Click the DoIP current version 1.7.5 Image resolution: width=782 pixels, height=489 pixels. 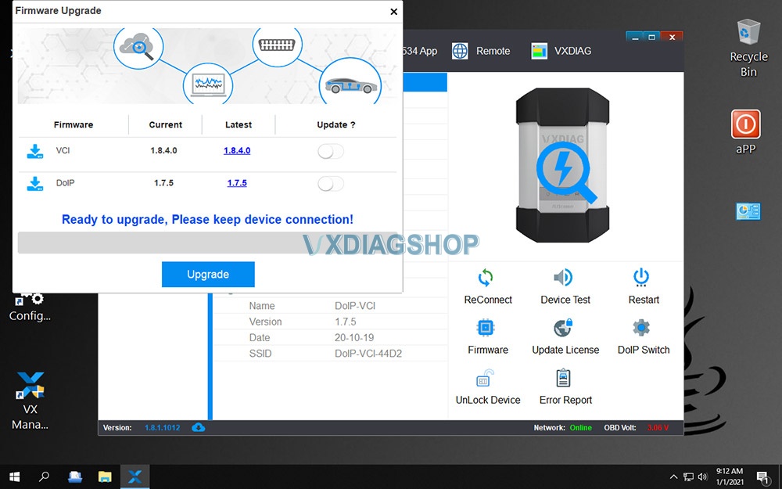coord(163,182)
